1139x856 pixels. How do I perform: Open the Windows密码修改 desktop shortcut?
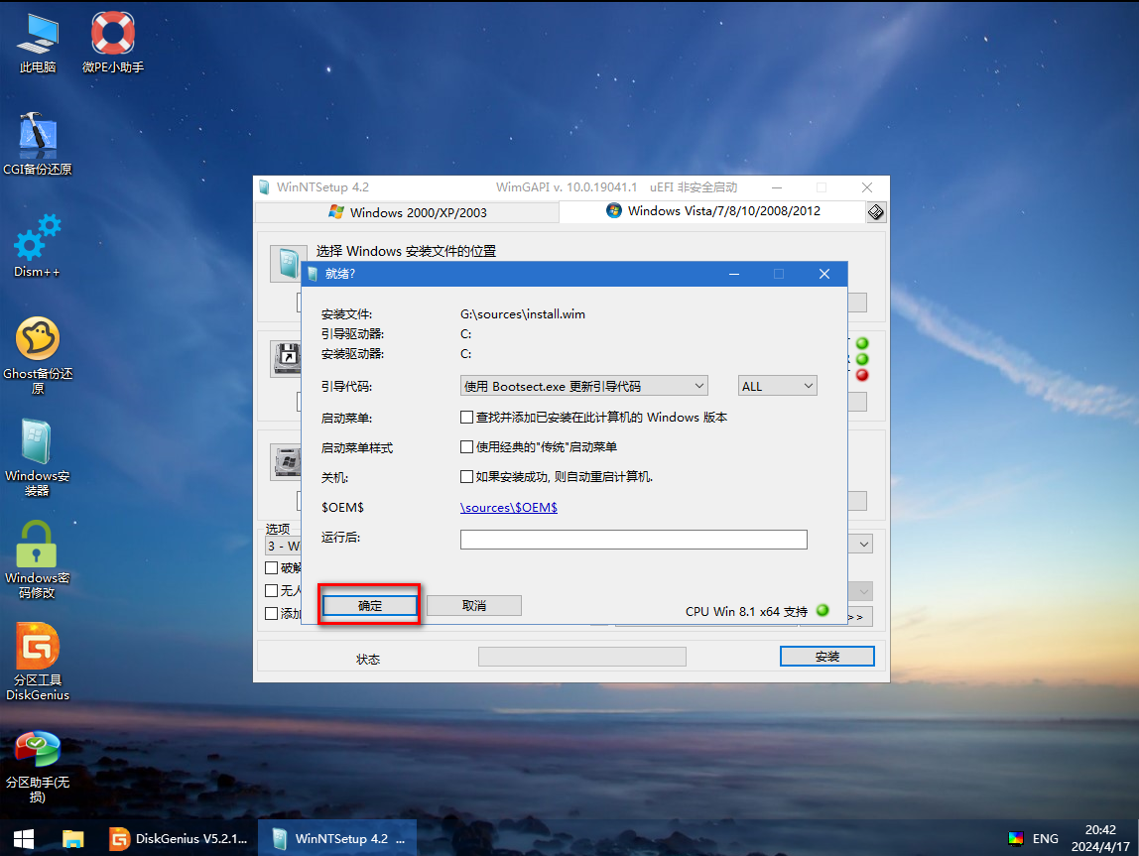(37, 559)
